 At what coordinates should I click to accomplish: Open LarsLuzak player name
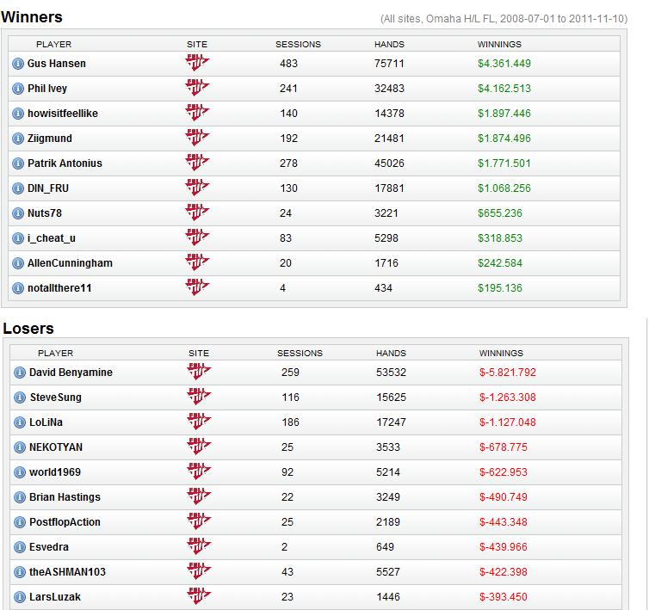[x=55, y=597]
